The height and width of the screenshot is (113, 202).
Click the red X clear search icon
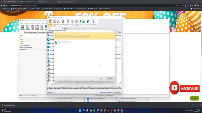click(x=63, y=28)
